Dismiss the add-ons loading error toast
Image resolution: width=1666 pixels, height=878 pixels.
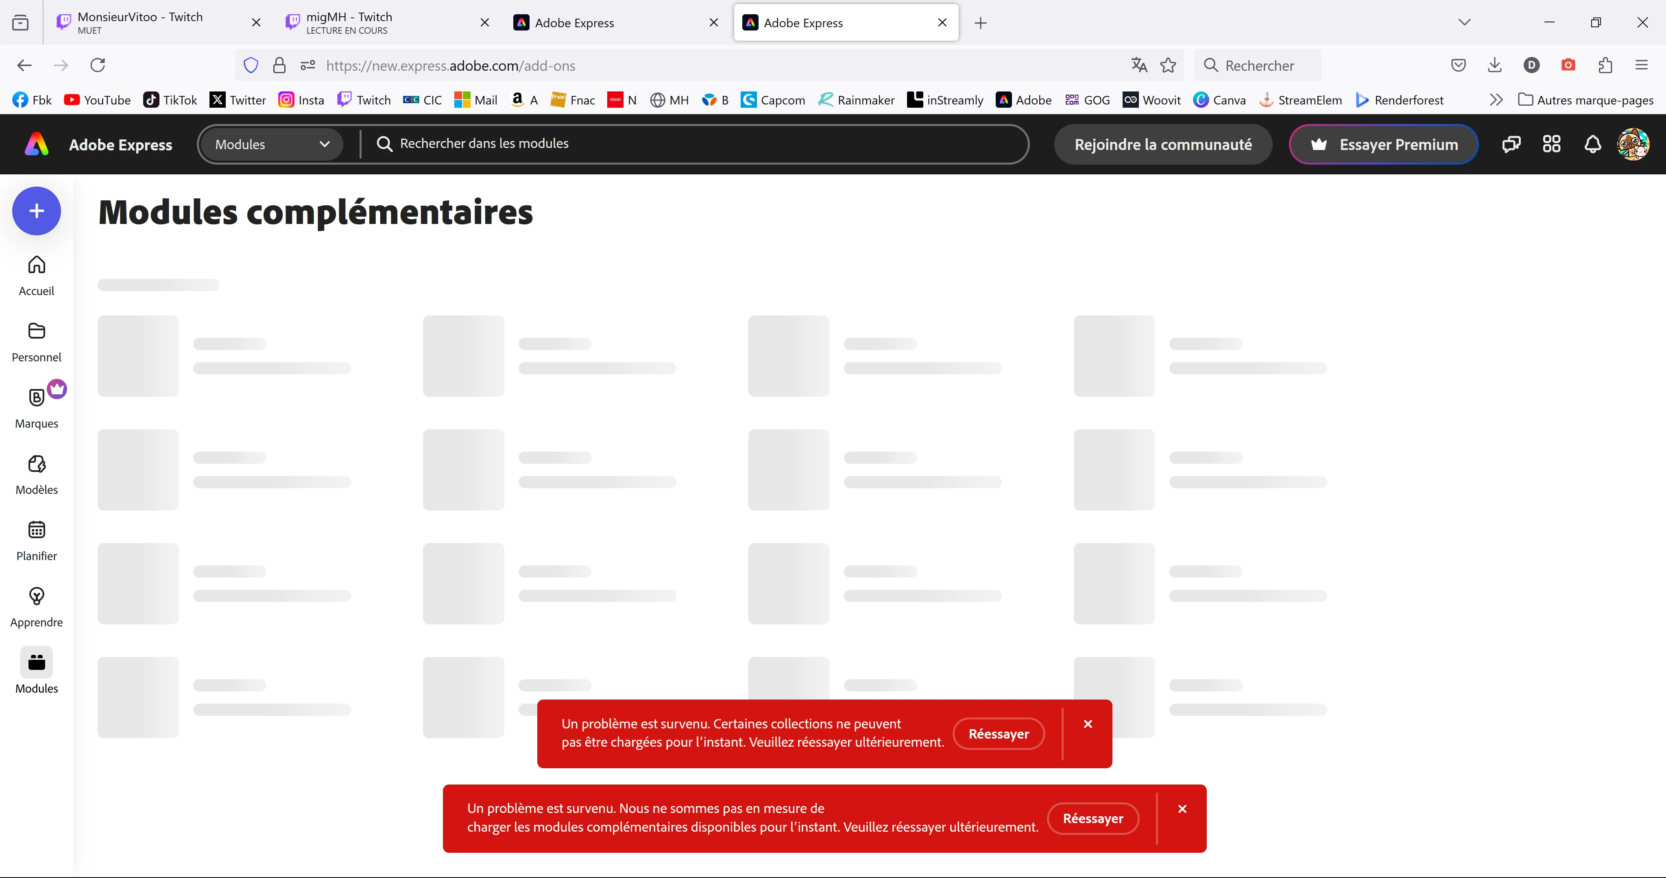click(1182, 809)
